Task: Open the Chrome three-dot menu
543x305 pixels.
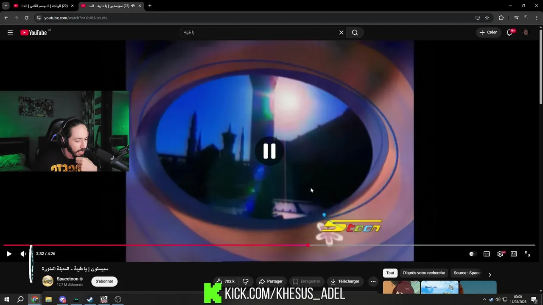Action: pos(537,18)
